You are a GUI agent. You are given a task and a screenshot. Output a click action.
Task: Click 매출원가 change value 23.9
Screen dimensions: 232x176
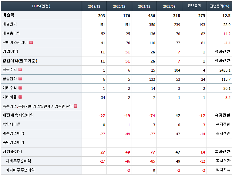[227, 25]
